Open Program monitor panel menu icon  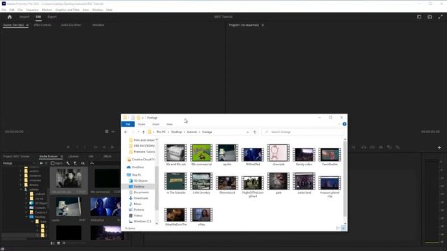[263, 25]
